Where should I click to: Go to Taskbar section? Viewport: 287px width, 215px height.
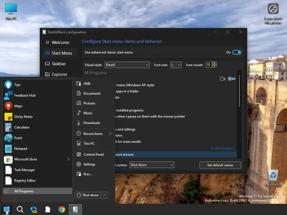point(61,64)
